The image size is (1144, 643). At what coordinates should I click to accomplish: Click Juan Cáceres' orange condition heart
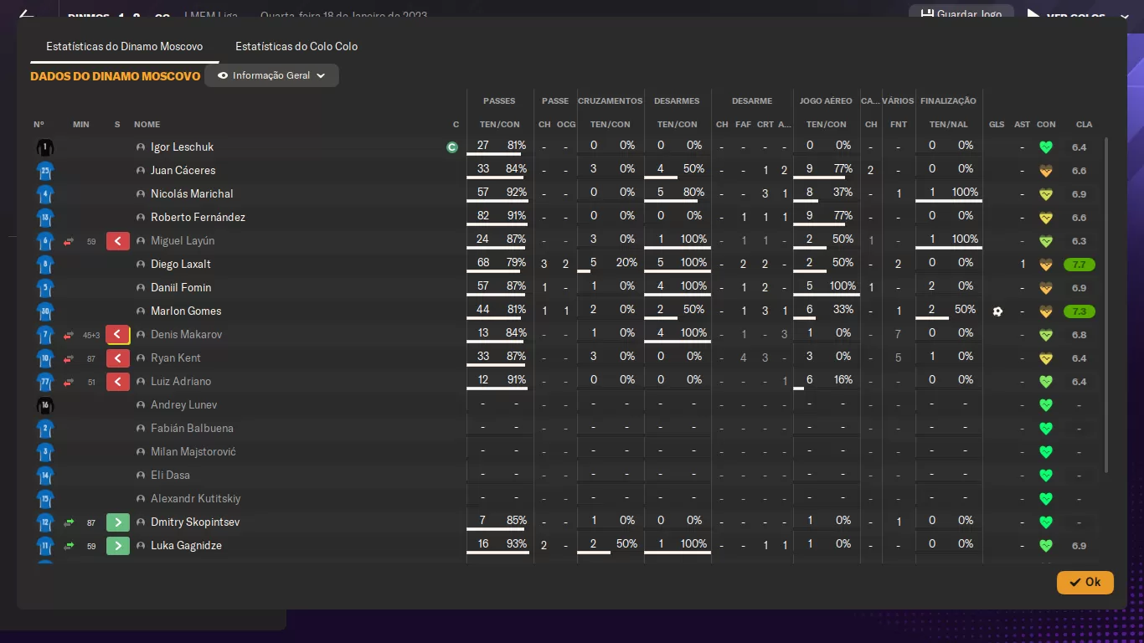click(x=1045, y=171)
